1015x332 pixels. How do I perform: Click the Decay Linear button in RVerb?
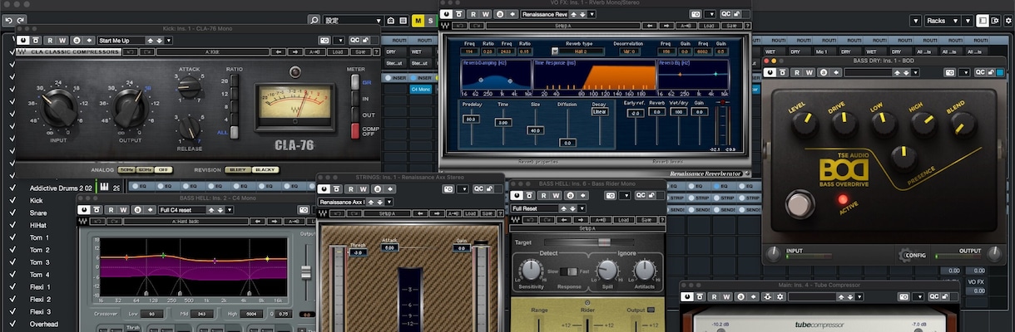[x=599, y=111]
